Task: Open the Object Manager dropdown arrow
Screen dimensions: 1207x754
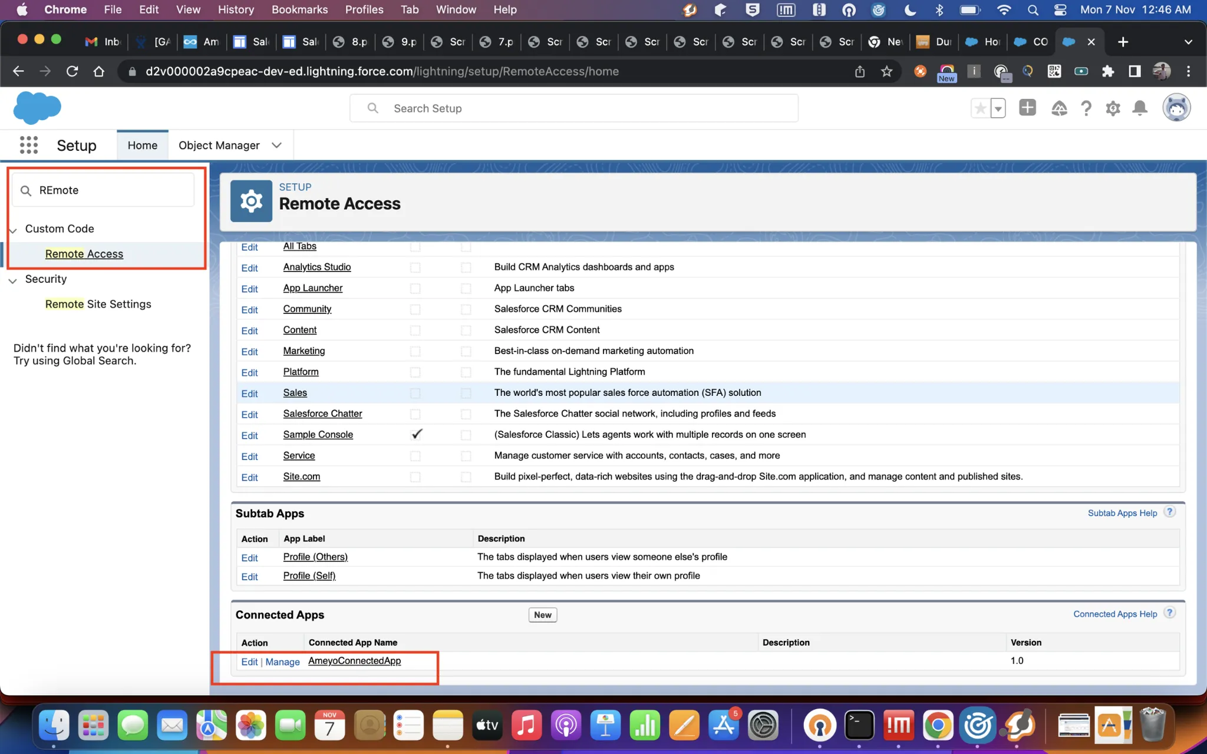Action: [x=276, y=145]
